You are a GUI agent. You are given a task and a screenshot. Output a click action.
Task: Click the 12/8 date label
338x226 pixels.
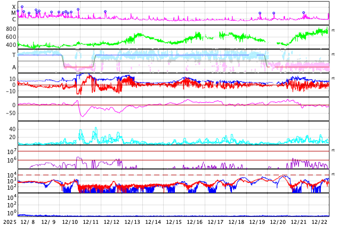[x=29, y=222]
